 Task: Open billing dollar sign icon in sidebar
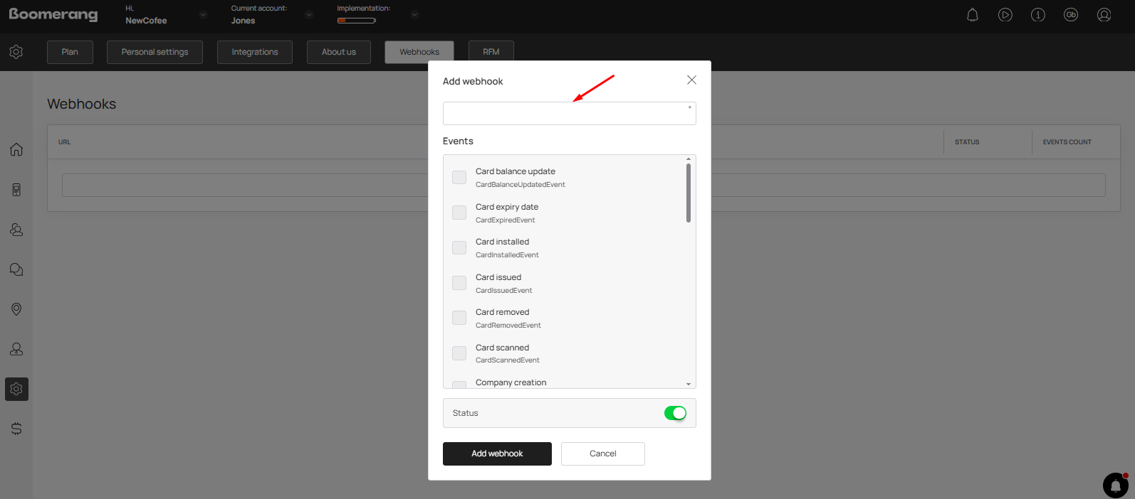coord(16,429)
